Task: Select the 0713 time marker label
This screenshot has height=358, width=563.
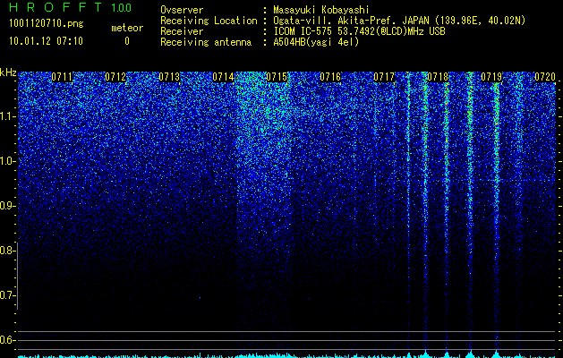Action: [169, 77]
